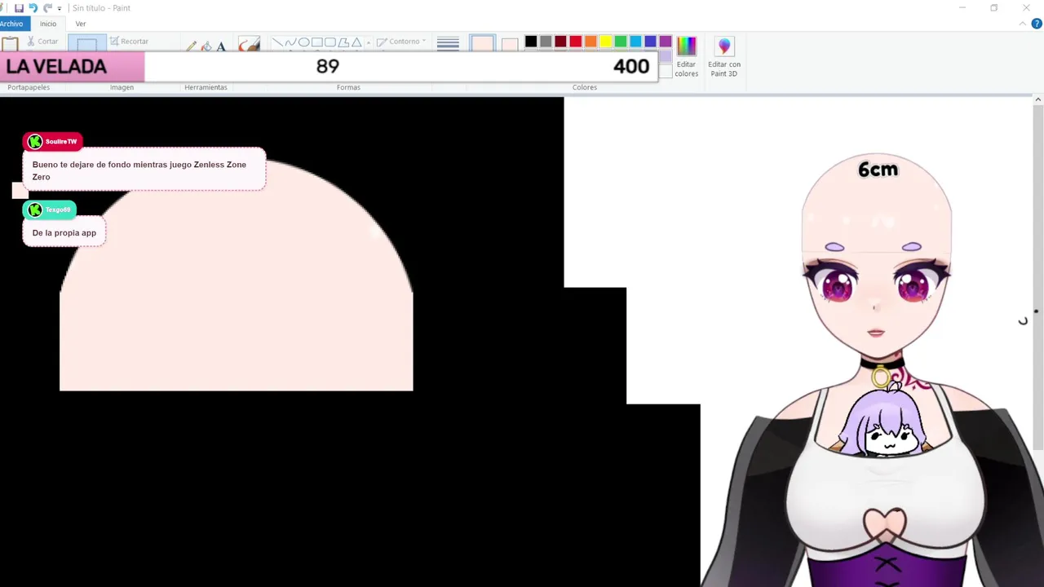The image size is (1044, 587).
Task: Open the line size thickness selector
Action: 448,44
